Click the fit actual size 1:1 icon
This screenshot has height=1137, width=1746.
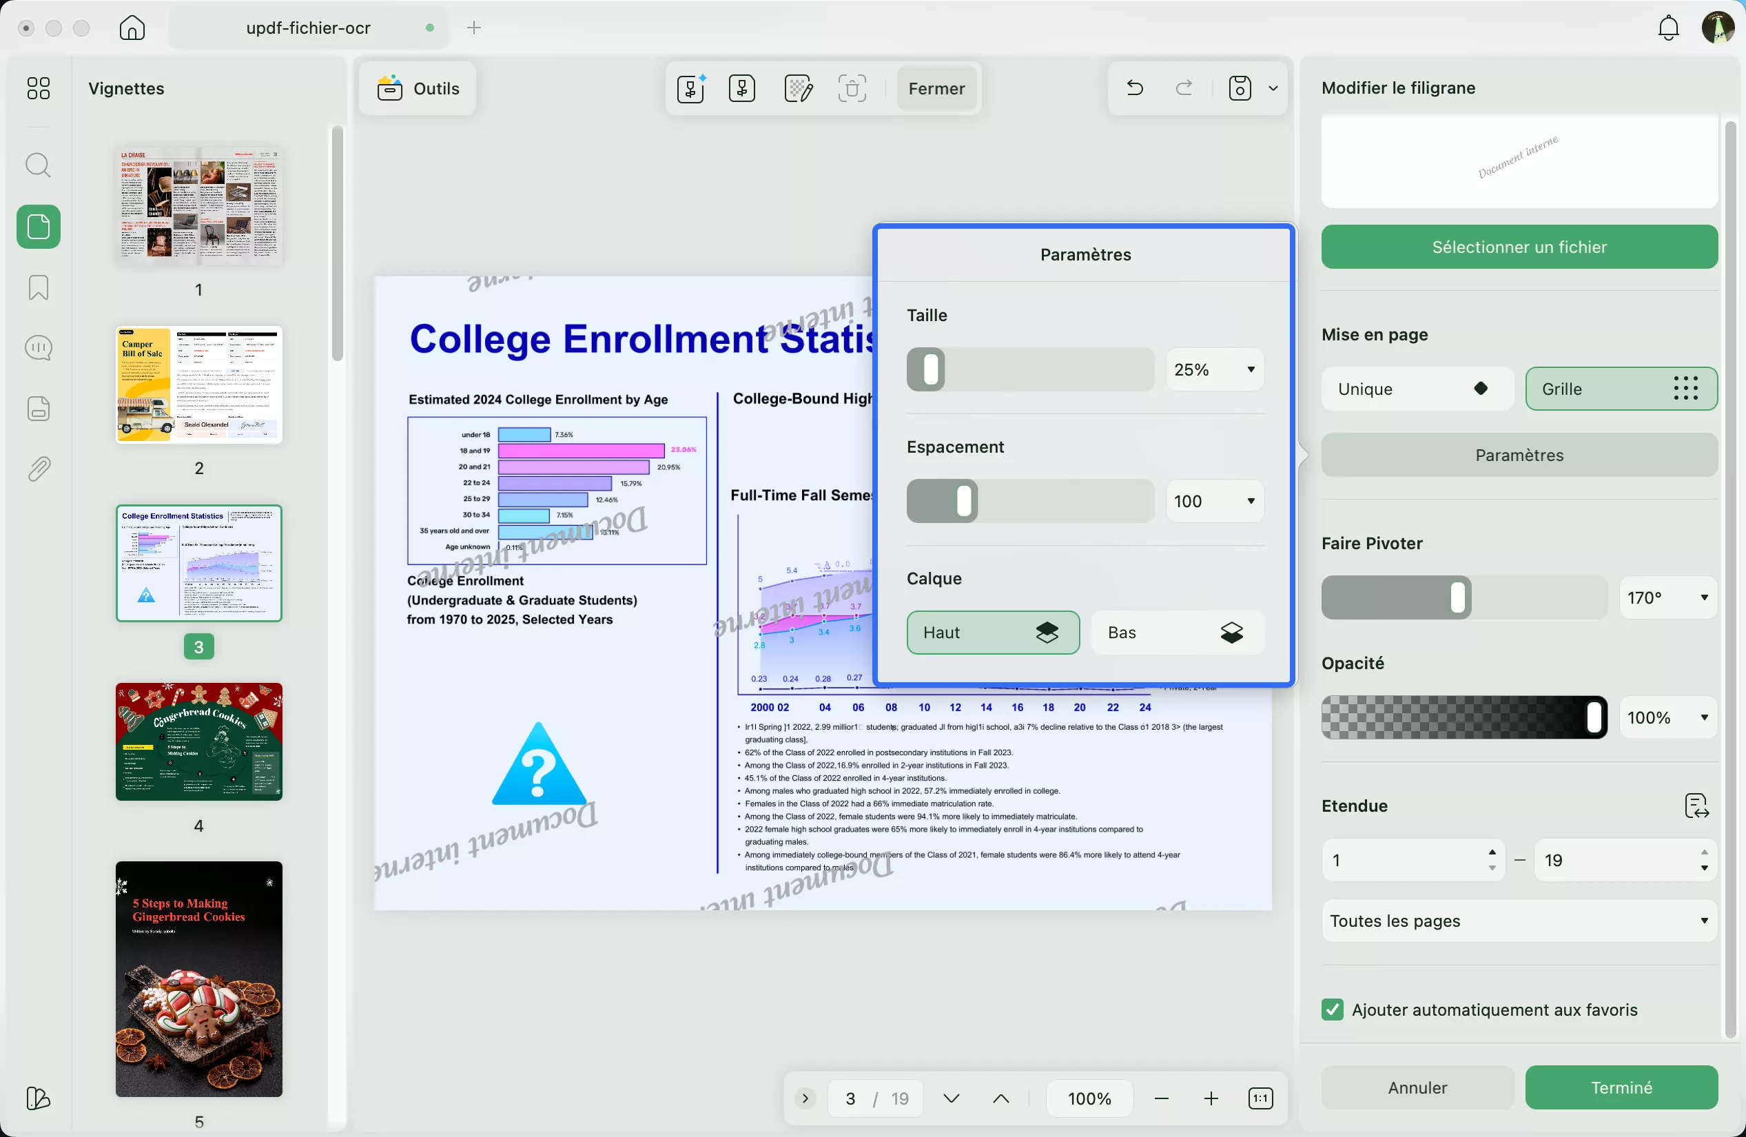coord(1260,1098)
